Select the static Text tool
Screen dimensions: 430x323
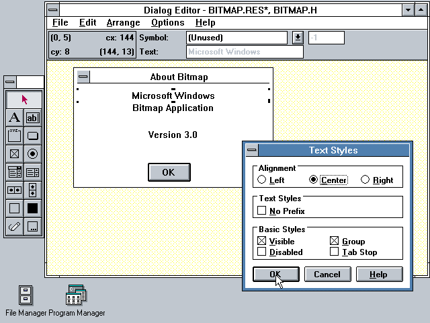click(15, 118)
